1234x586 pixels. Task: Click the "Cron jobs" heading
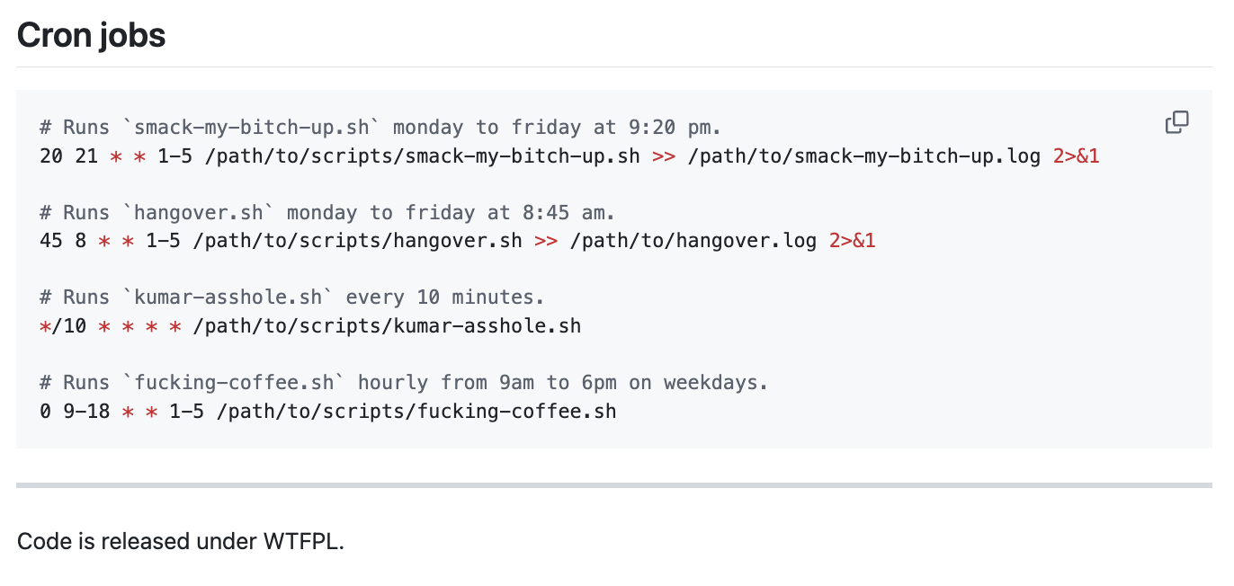91,35
